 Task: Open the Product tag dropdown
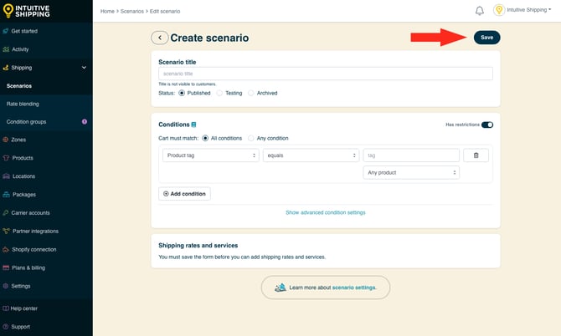(x=210, y=155)
